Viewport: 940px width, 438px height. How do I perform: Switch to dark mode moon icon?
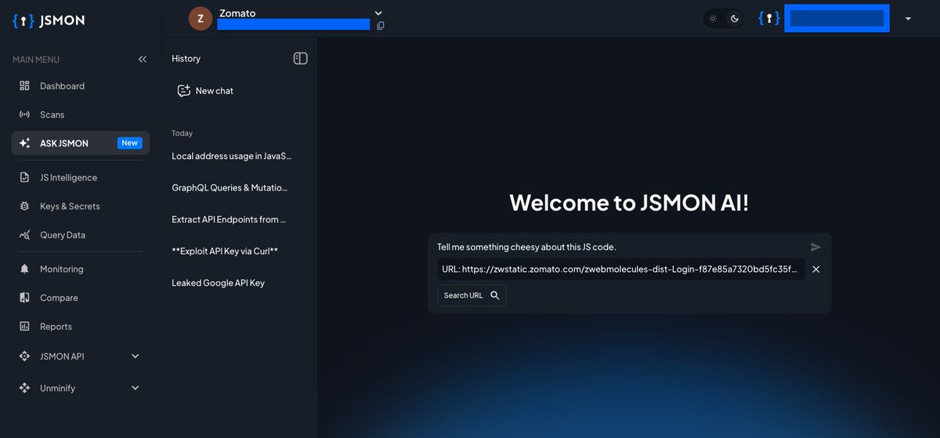735,19
